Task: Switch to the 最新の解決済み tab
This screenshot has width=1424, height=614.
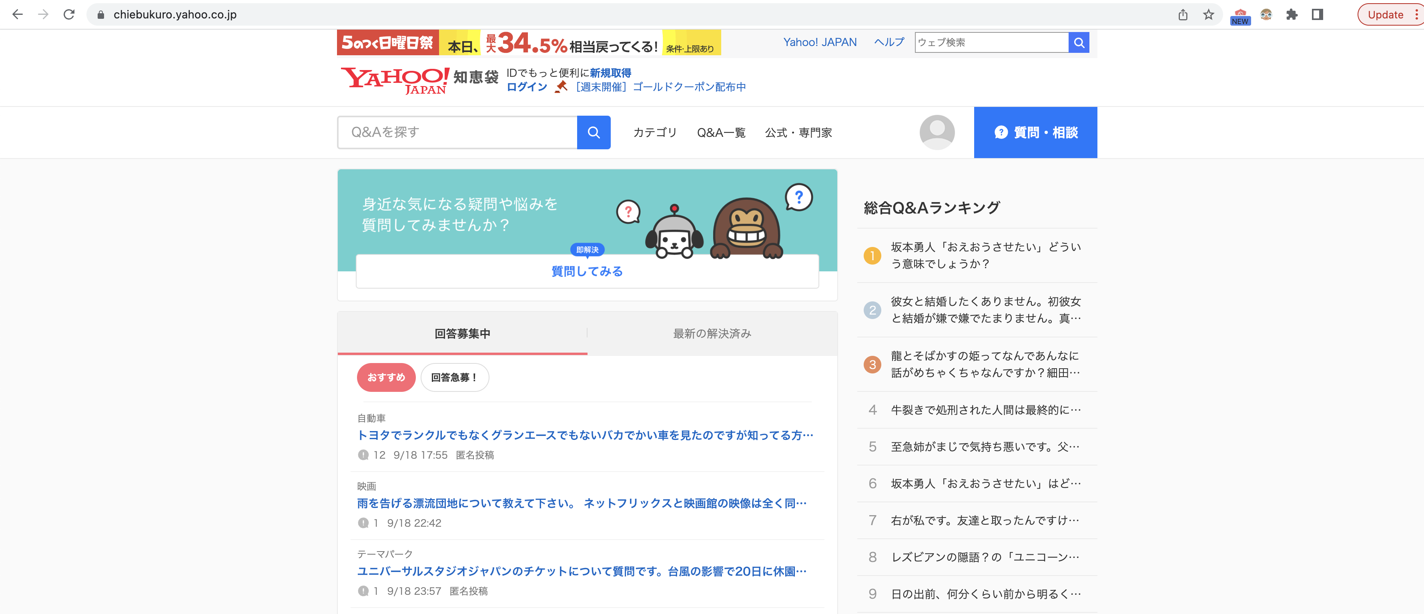Action: pyautogui.click(x=712, y=333)
